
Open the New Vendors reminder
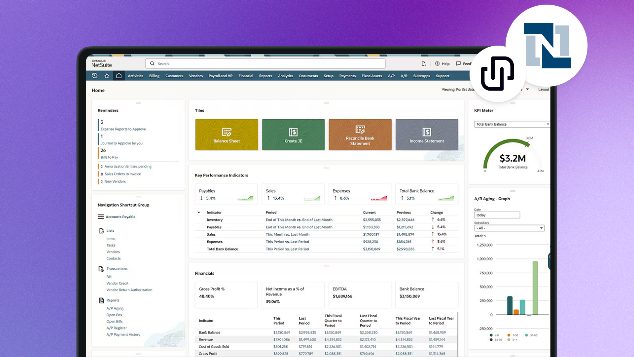115,181
